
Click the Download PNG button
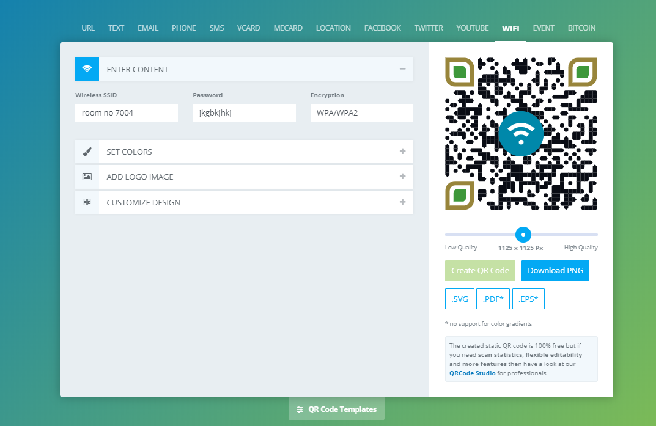555,271
